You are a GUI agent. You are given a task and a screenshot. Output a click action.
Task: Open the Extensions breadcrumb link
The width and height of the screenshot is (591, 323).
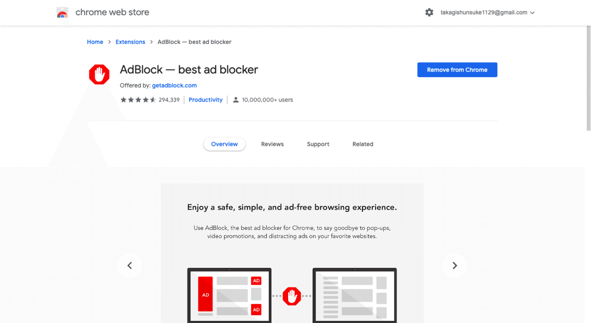(x=130, y=42)
